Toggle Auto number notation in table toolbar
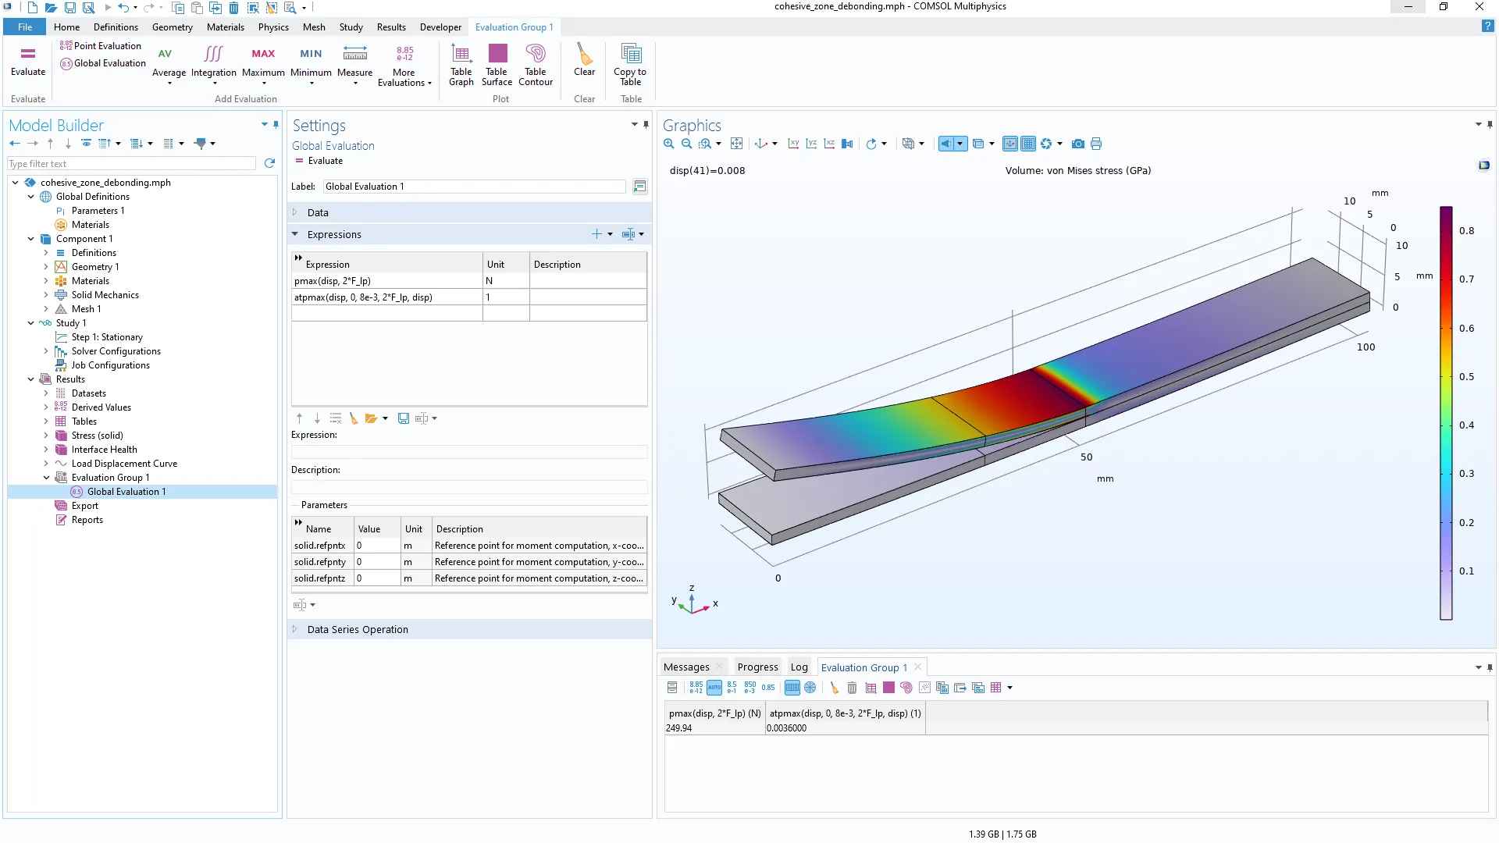1499x843 pixels. (714, 688)
